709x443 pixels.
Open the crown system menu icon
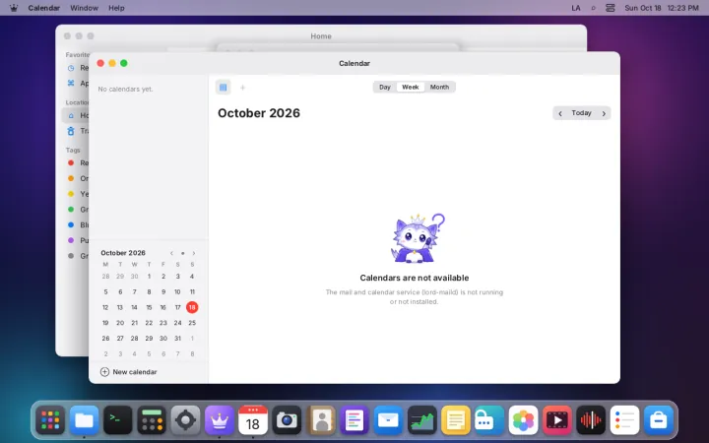coord(14,8)
